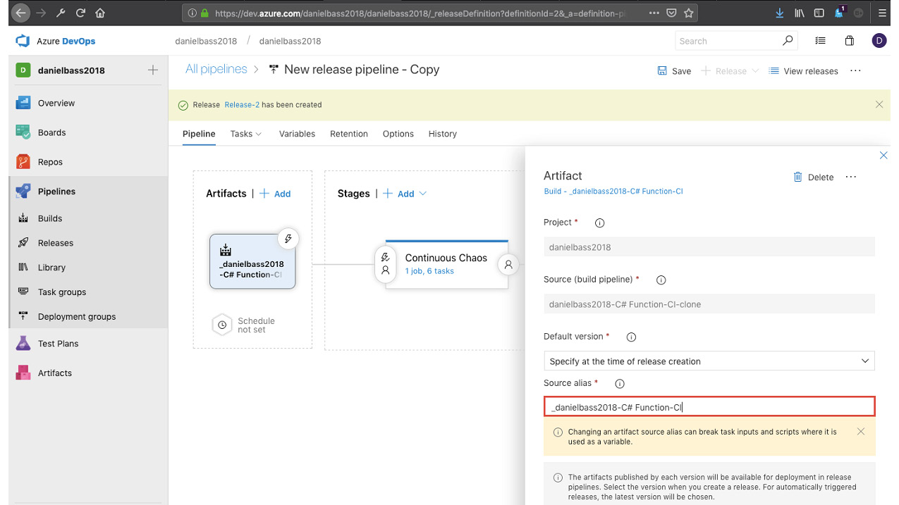
Task: Expand the Tasks tab dropdown chevron
Action: (x=258, y=134)
